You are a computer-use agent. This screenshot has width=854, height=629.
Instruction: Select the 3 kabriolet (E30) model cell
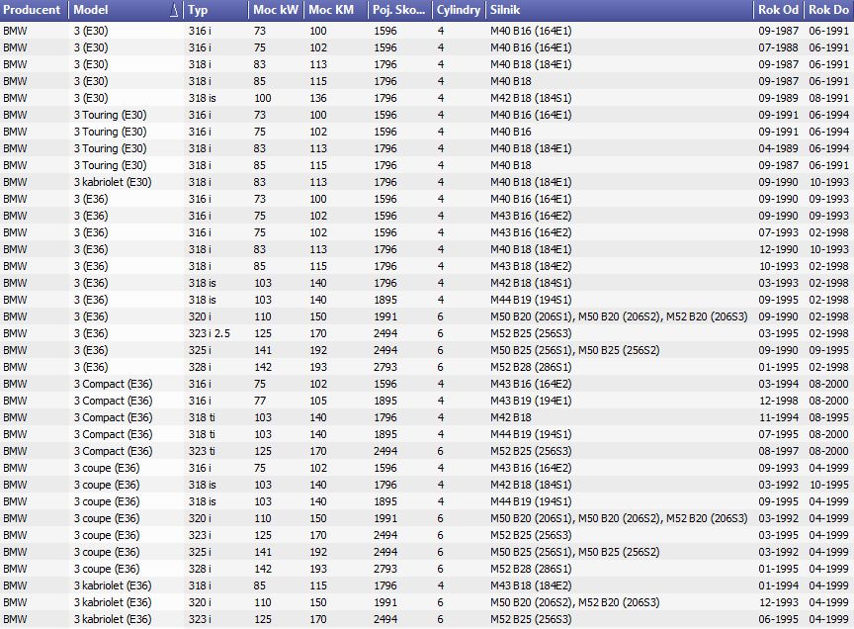pos(113,182)
